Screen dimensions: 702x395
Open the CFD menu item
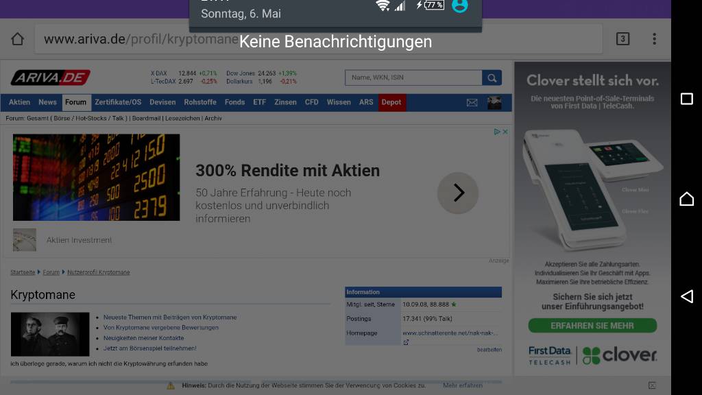(312, 102)
